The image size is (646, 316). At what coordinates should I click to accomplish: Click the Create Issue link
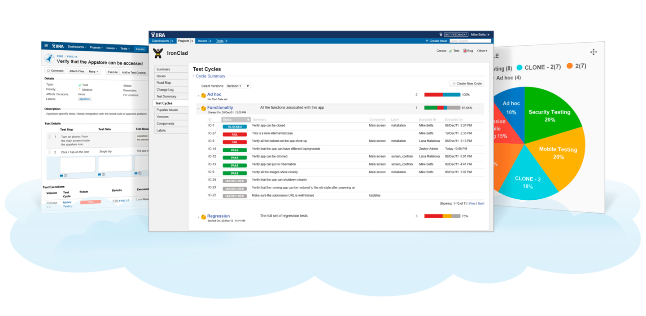pyautogui.click(x=438, y=41)
